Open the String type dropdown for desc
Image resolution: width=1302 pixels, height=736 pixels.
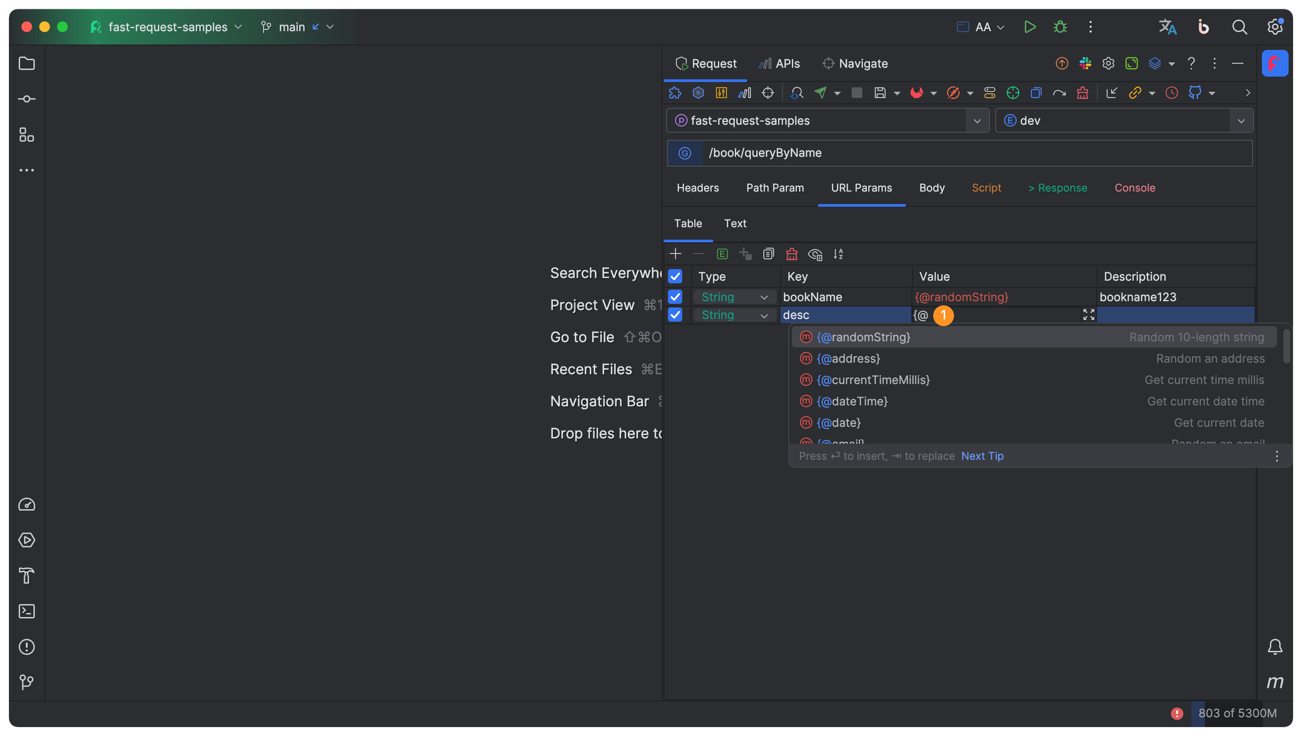click(764, 315)
